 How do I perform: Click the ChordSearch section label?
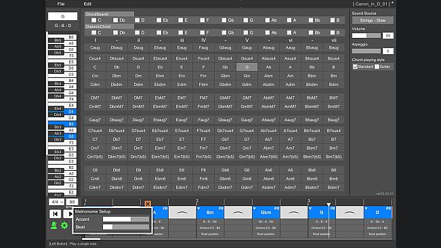(109, 14)
